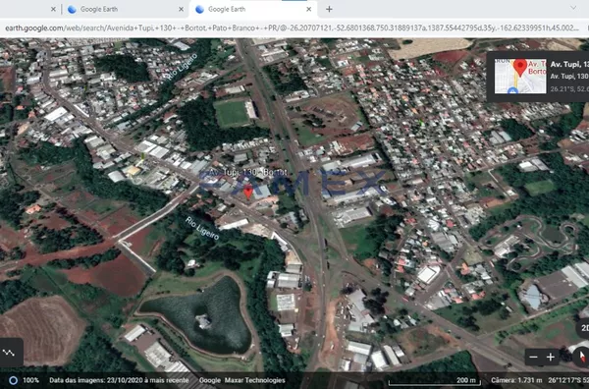Click the Rio Ligeiro label near the lake
The height and width of the screenshot is (389, 589).
click(202, 228)
